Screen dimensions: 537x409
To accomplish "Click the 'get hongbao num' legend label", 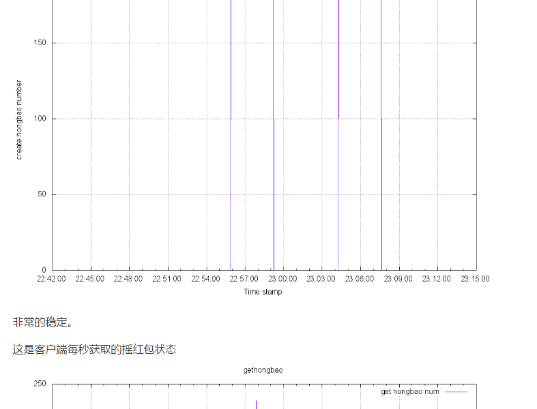I will [410, 391].
